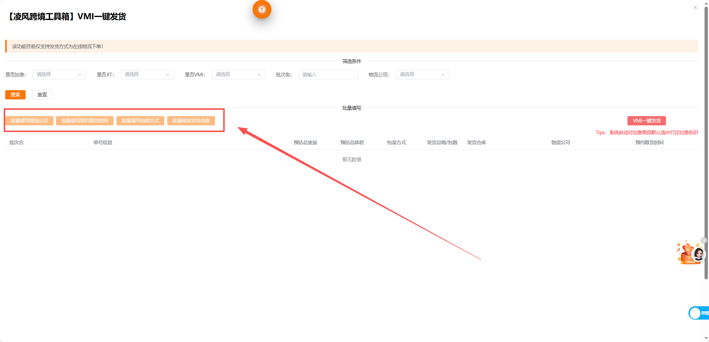This screenshot has height=342, width=709.
Task: Click the 物流公司 table column header
Action: coord(561,142)
